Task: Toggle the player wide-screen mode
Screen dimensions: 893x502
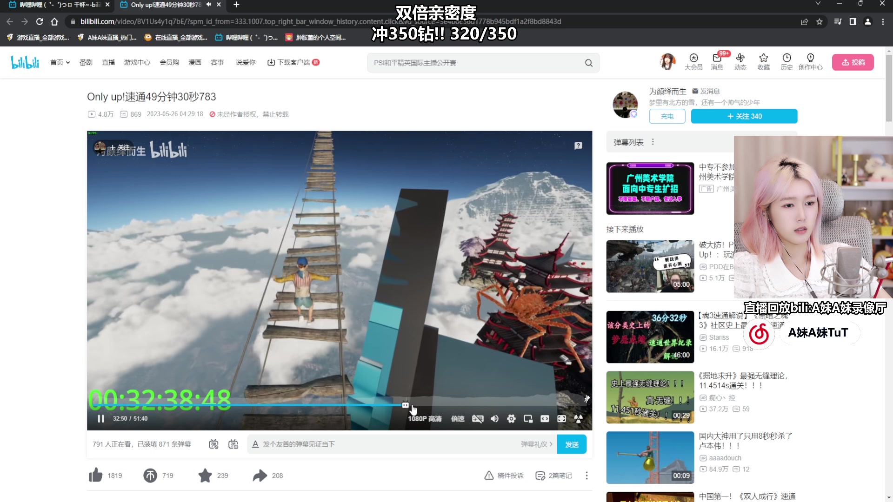Action: [x=545, y=419]
